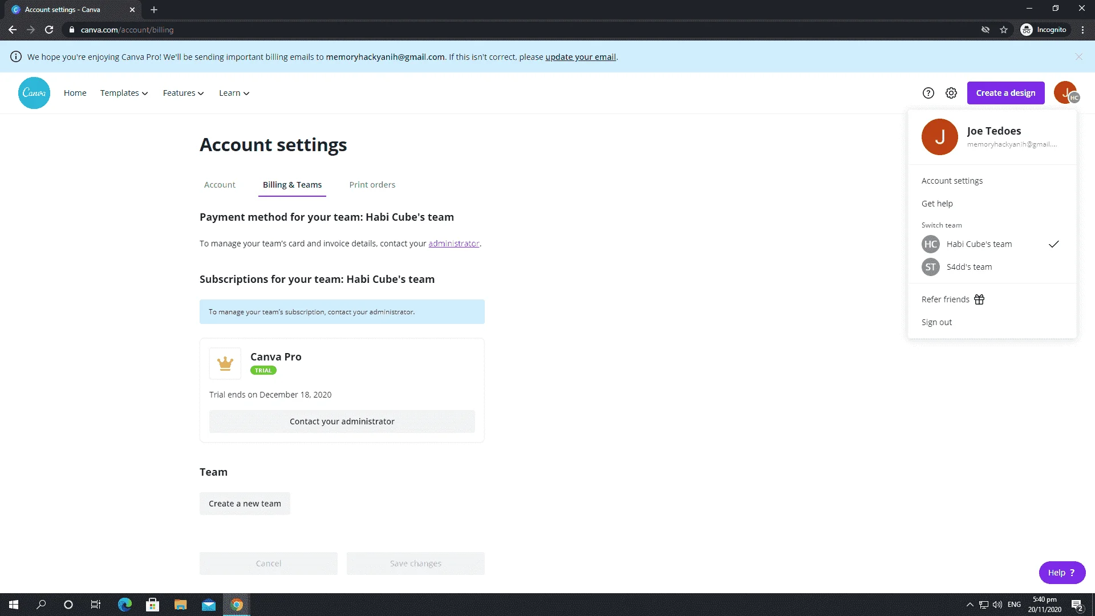Image resolution: width=1095 pixels, height=616 pixels.
Task: Click Contact your administrator button
Action: coord(342,422)
